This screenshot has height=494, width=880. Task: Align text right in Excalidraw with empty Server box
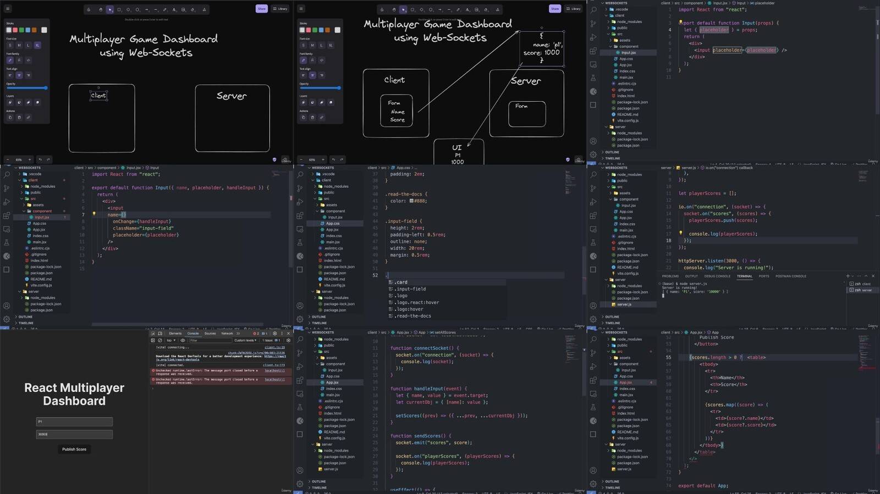click(28, 75)
